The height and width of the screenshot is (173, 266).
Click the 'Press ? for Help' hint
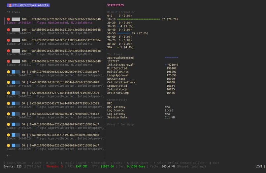pyautogui.click(x=120, y=124)
